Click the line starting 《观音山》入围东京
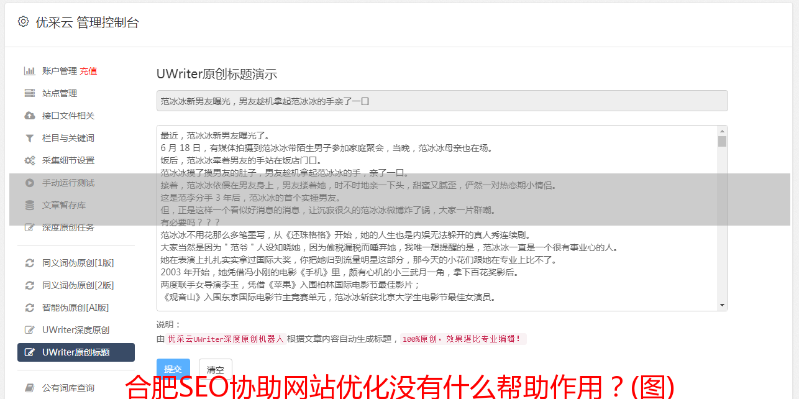The height and width of the screenshot is (399, 799). click(x=328, y=297)
